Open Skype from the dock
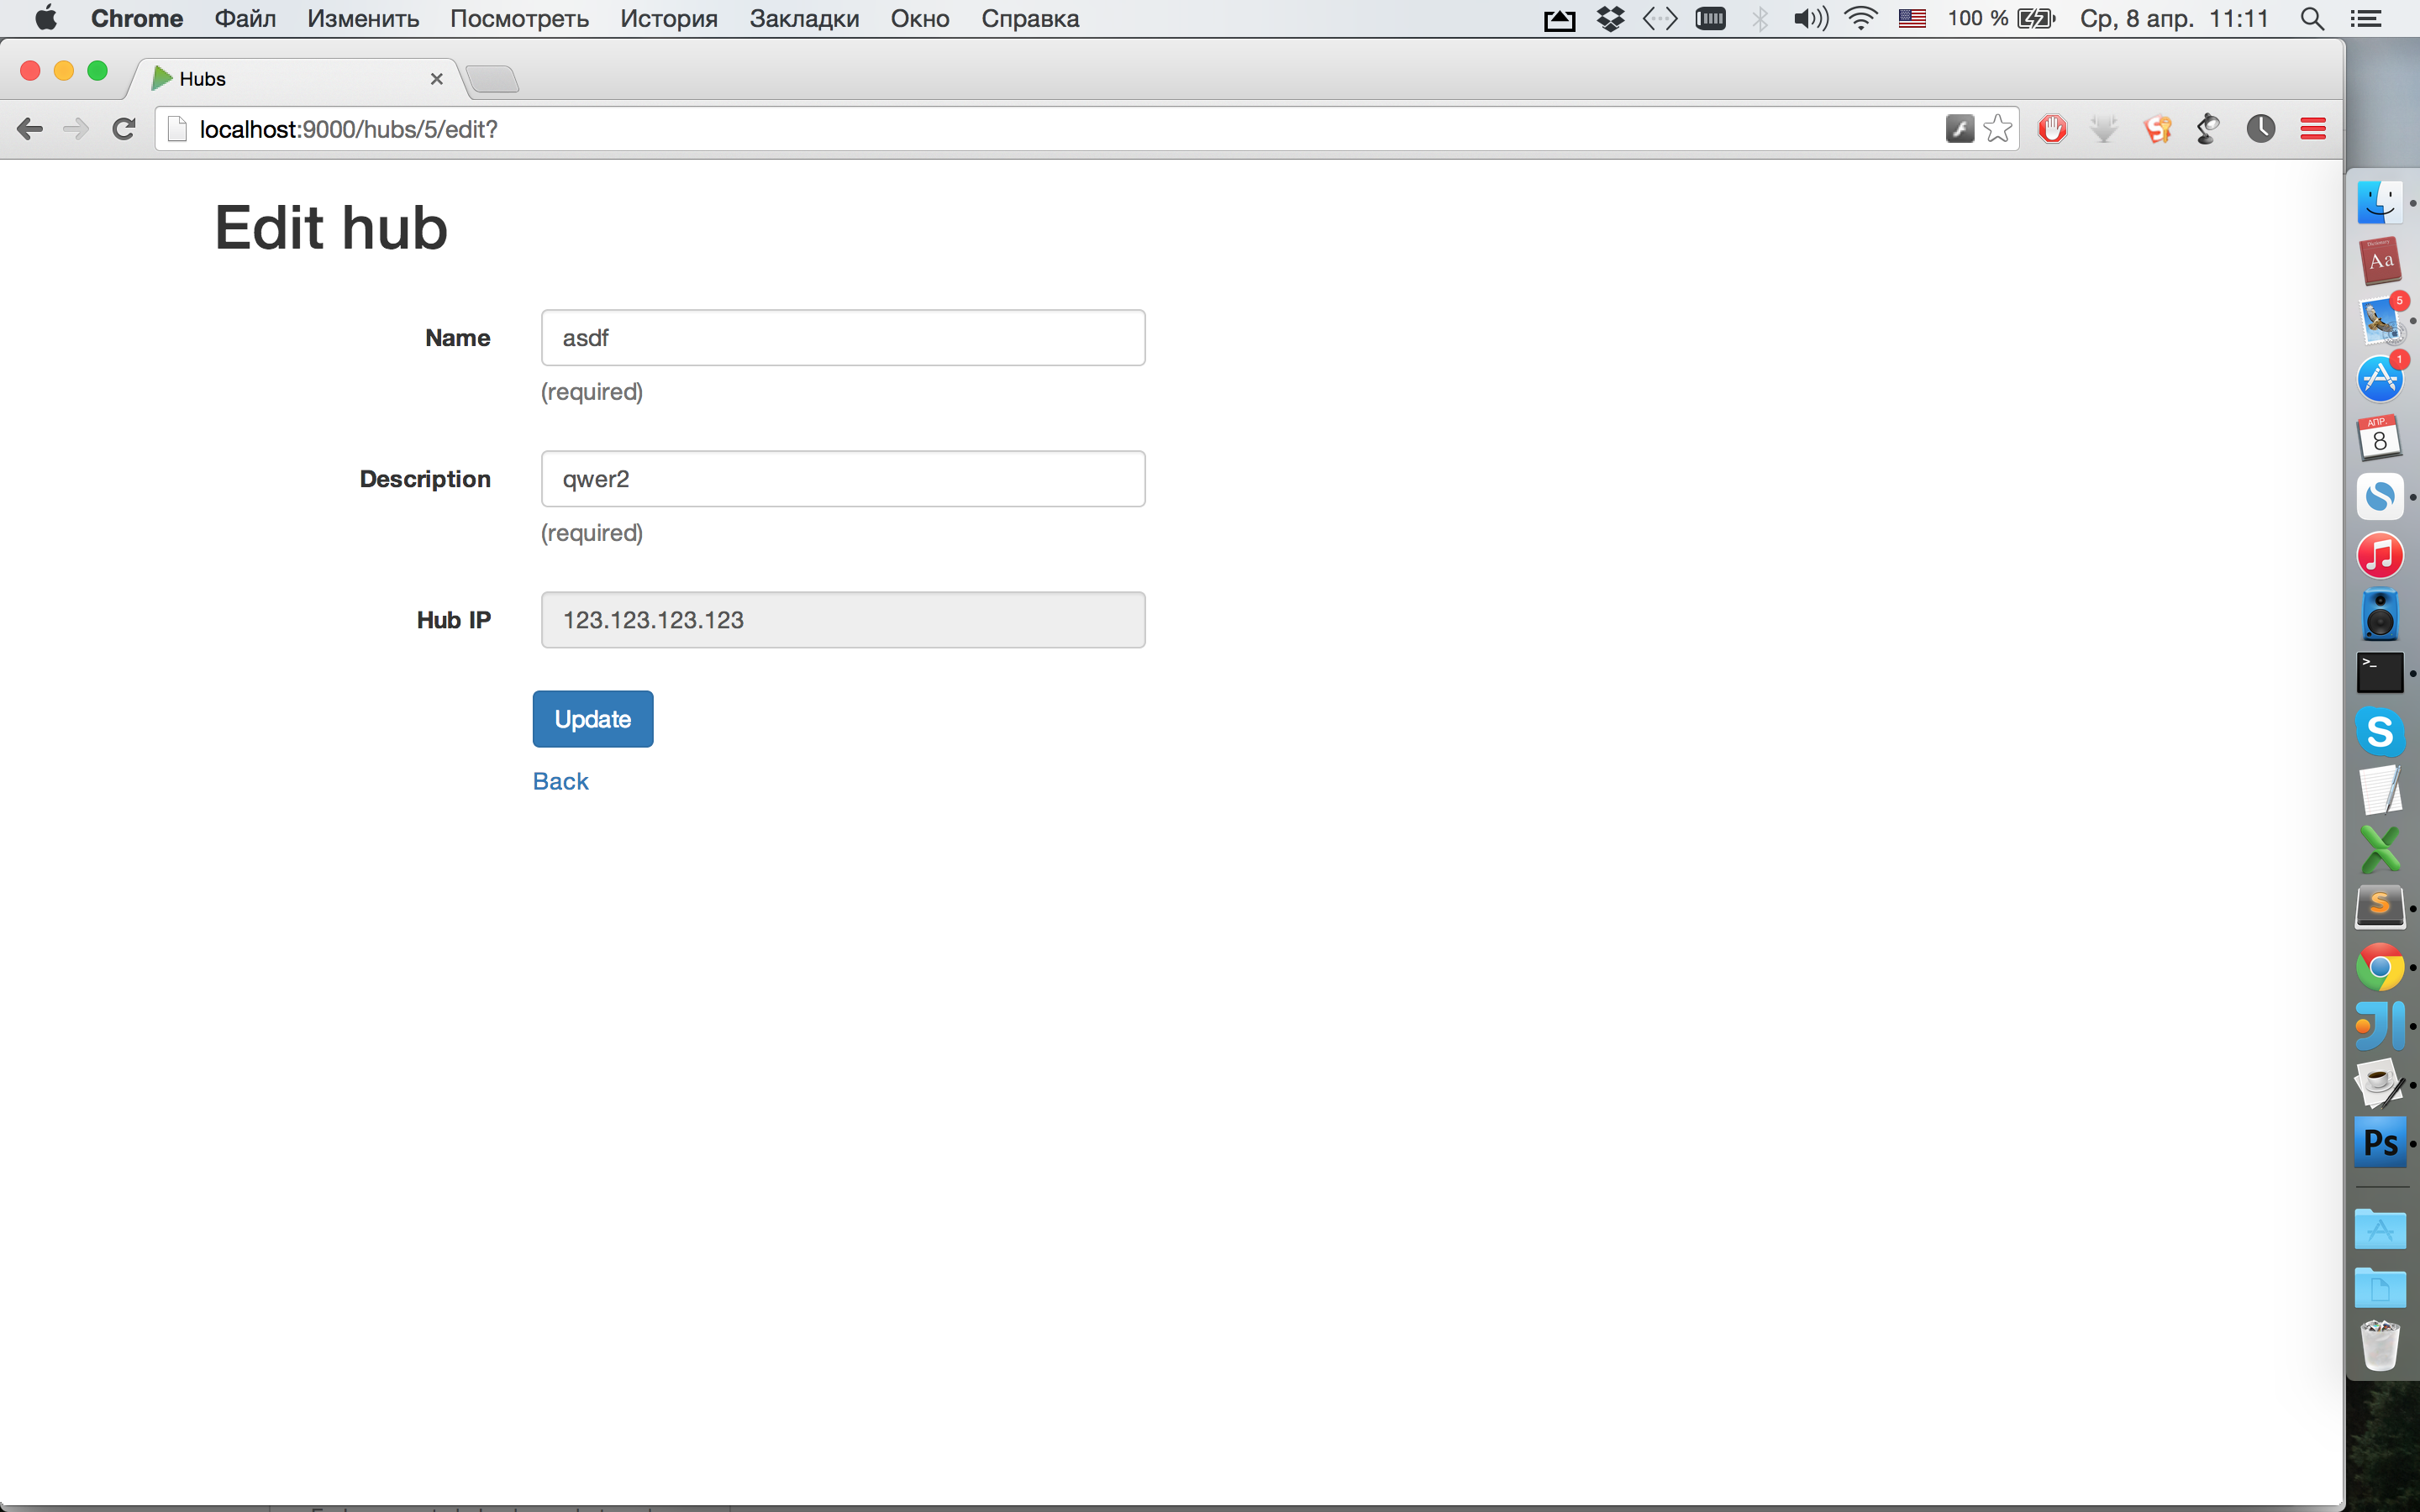The height and width of the screenshot is (1512, 2420). pos(2380,731)
